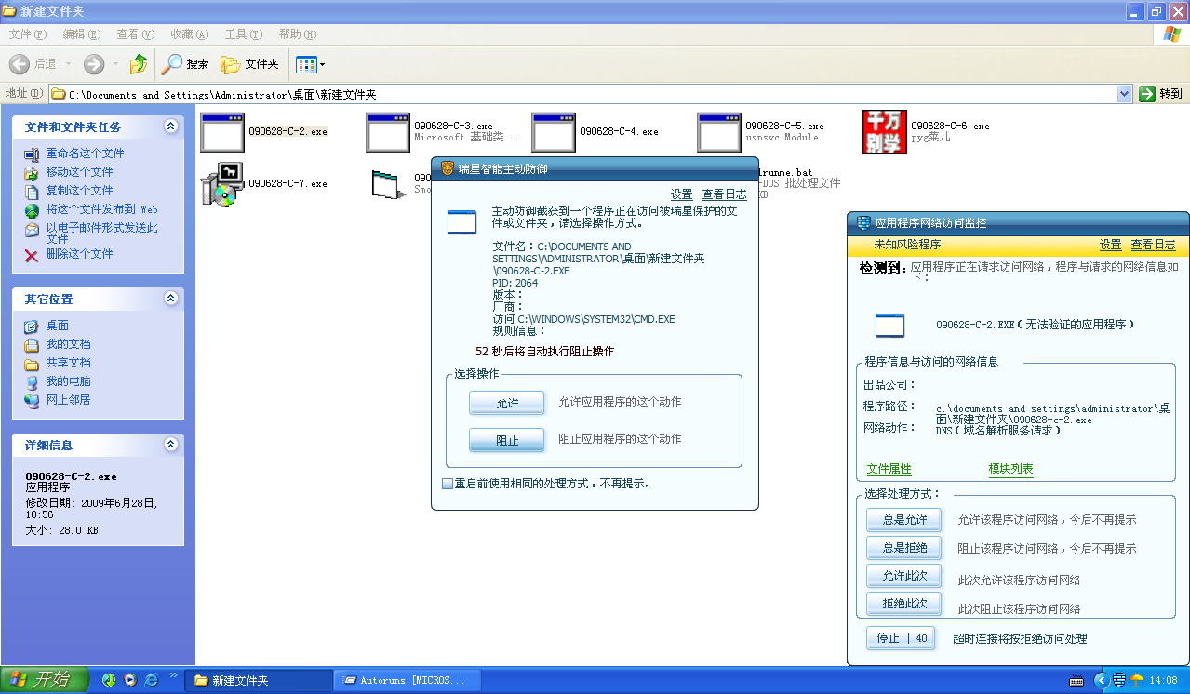Image resolution: width=1190 pixels, height=694 pixels.
Task: Check the don't-prompt-again-before-restart checkbox
Action: click(448, 484)
